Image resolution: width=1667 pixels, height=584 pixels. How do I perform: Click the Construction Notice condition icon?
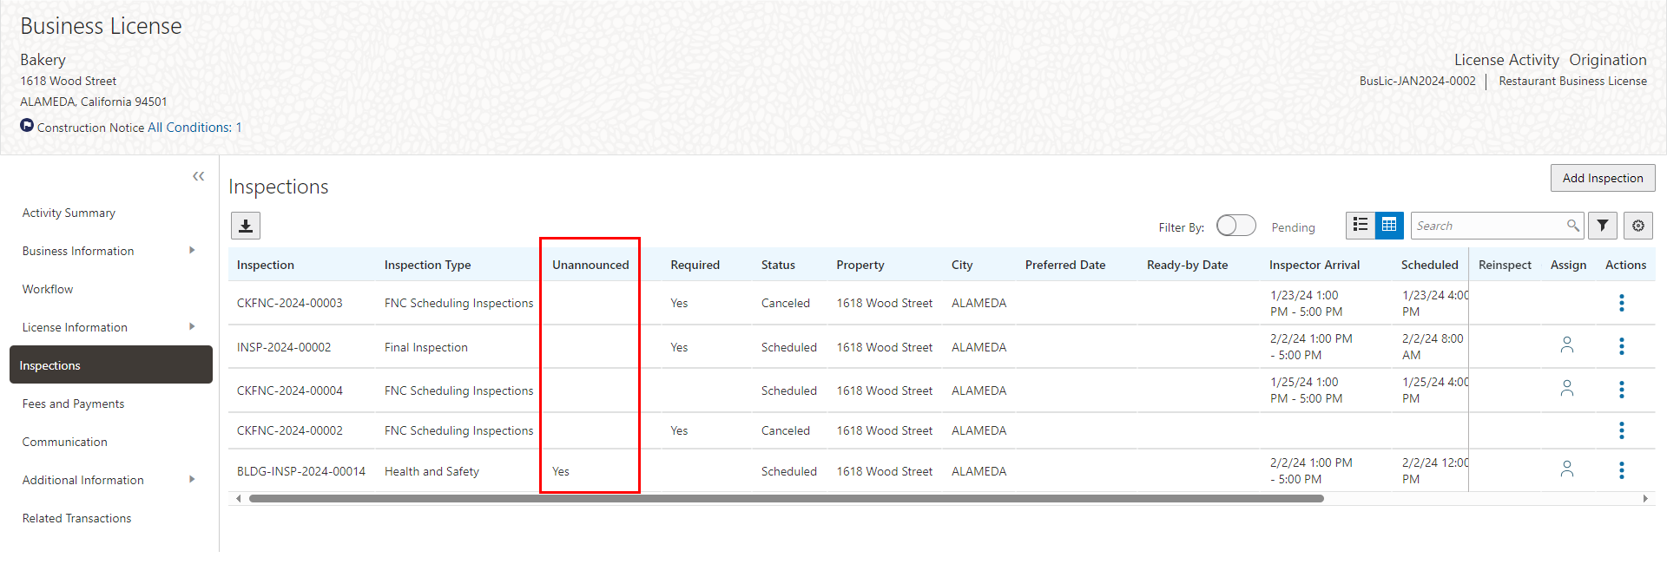27,126
